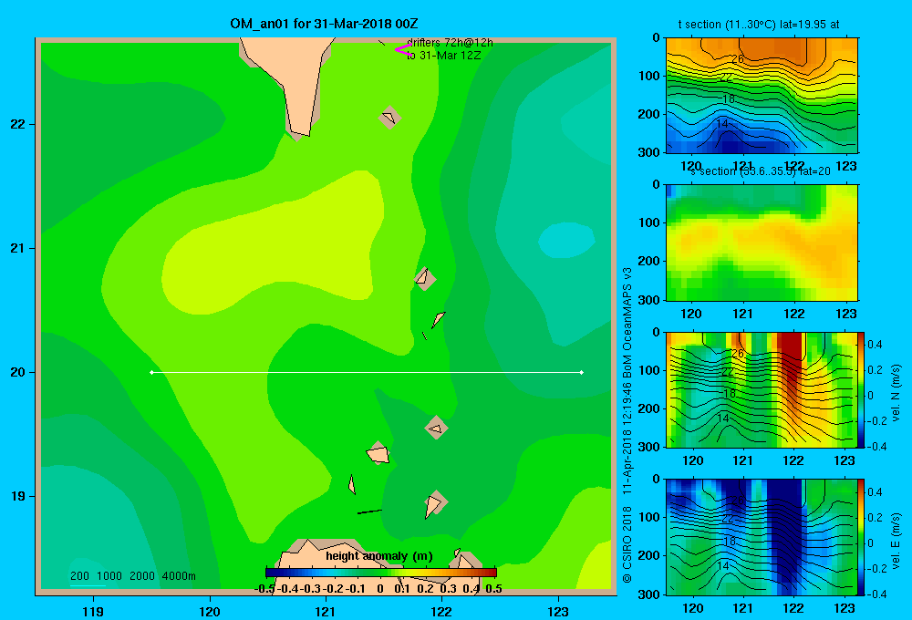The height and width of the screenshot is (620, 912).
Task: Click the 'to 31-Mar 12Z' label
Action: (444, 56)
